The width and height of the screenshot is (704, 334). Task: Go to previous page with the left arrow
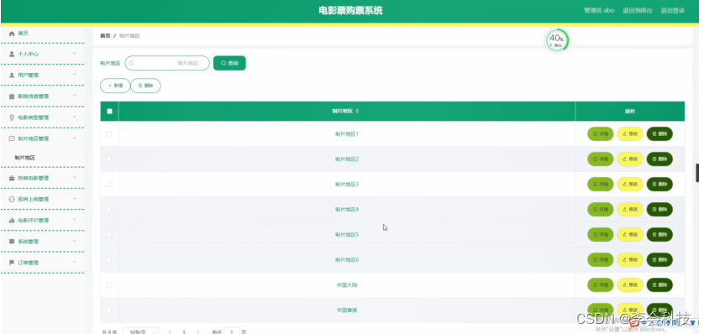pos(170,332)
